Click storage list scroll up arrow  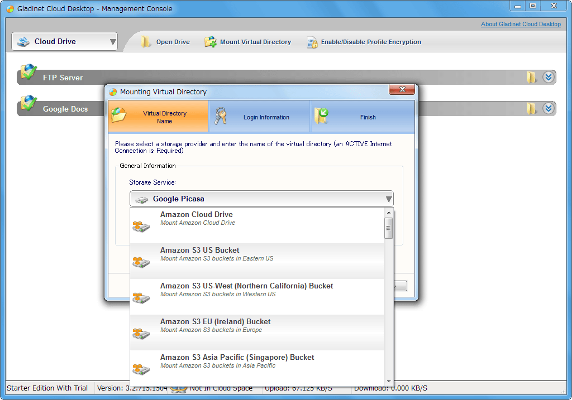(x=389, y=213)
